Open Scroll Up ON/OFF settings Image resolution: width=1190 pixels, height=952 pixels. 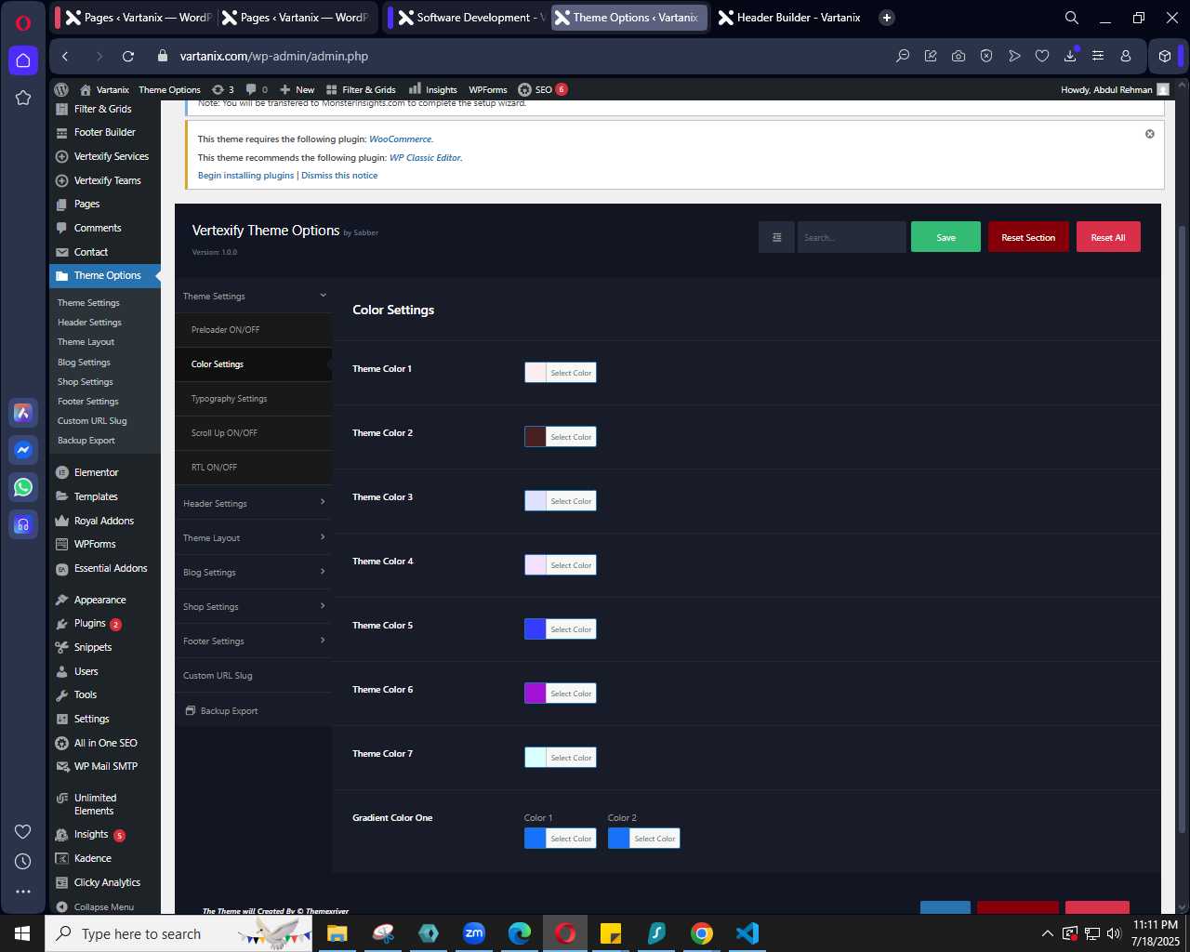click(253, 433)
